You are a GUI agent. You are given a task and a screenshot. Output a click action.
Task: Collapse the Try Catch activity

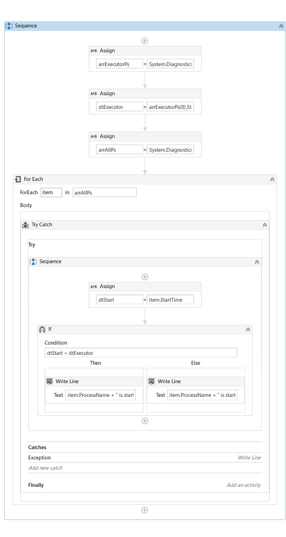(265, 225)
